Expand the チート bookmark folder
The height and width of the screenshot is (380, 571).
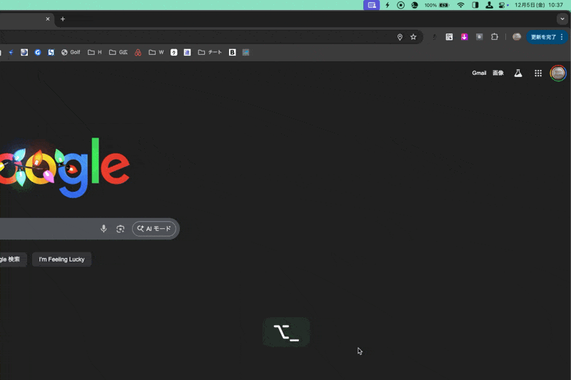210,52
